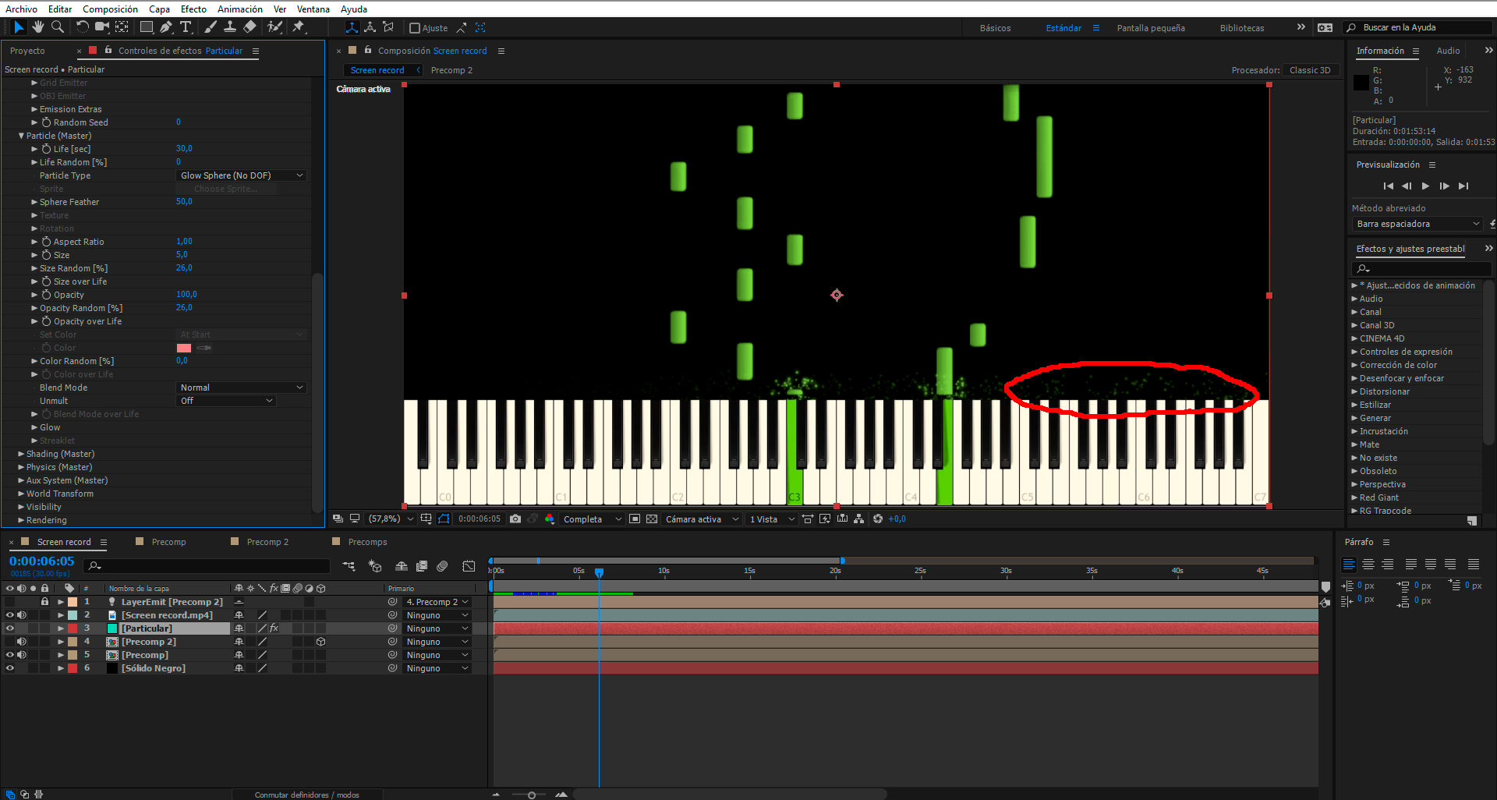Select the Type text tool
This screenshot has width=1497, height=800.
(186, 27)
